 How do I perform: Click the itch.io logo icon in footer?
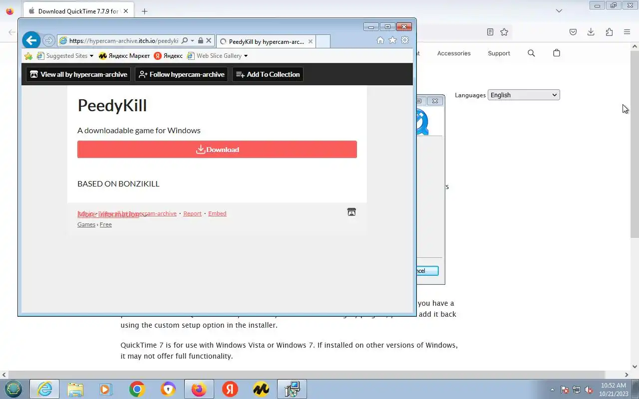(351, 212)
